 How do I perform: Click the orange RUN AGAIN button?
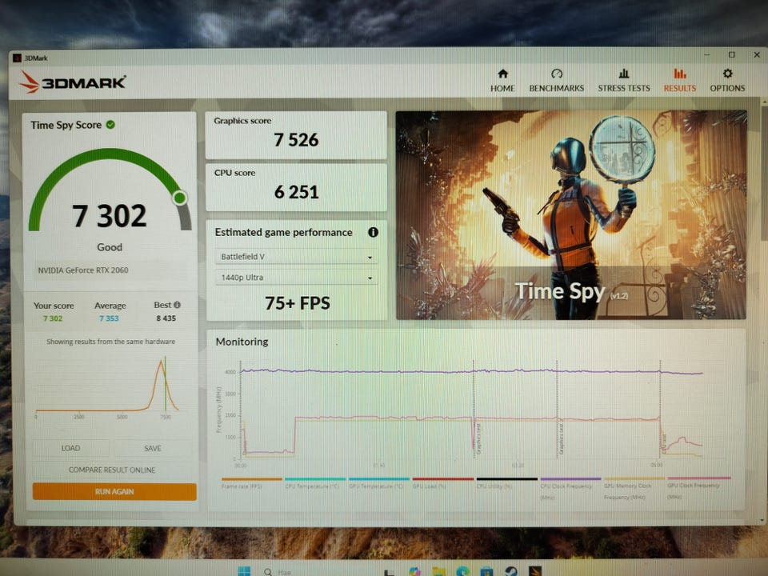coord(114,491)
